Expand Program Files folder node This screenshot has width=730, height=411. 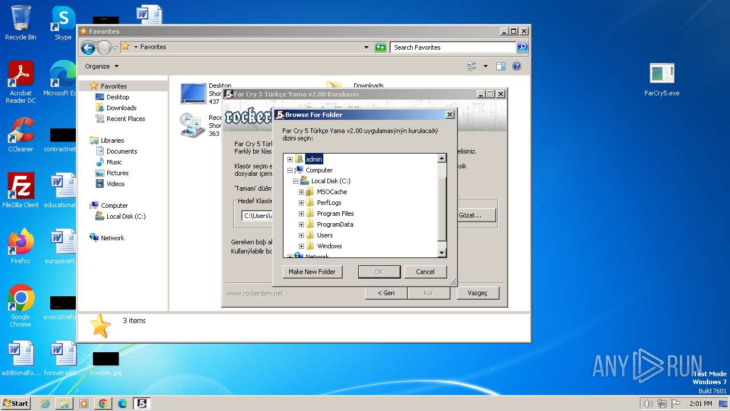point(301,213)
